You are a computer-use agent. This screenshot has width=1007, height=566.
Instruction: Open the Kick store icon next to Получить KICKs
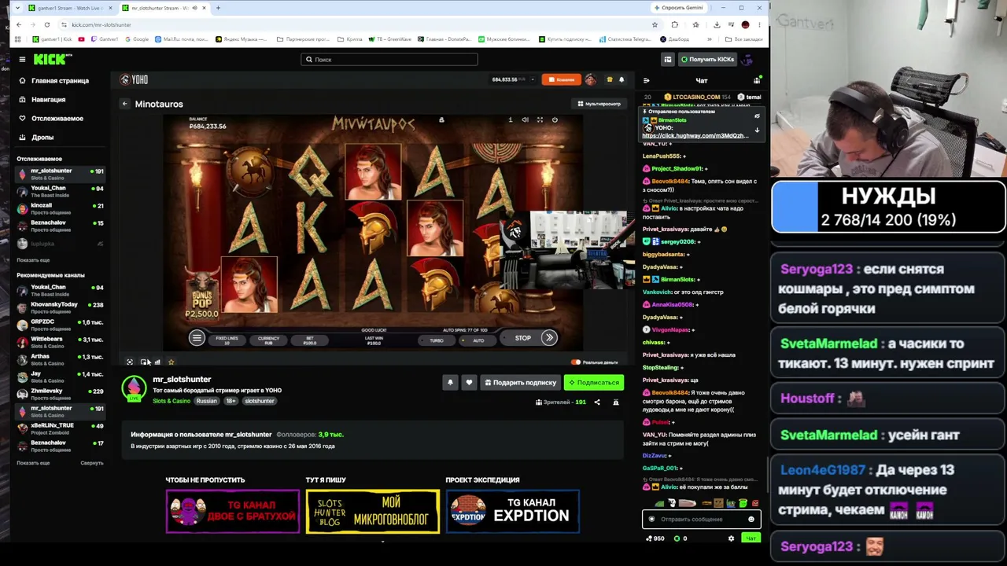(668, 59)
